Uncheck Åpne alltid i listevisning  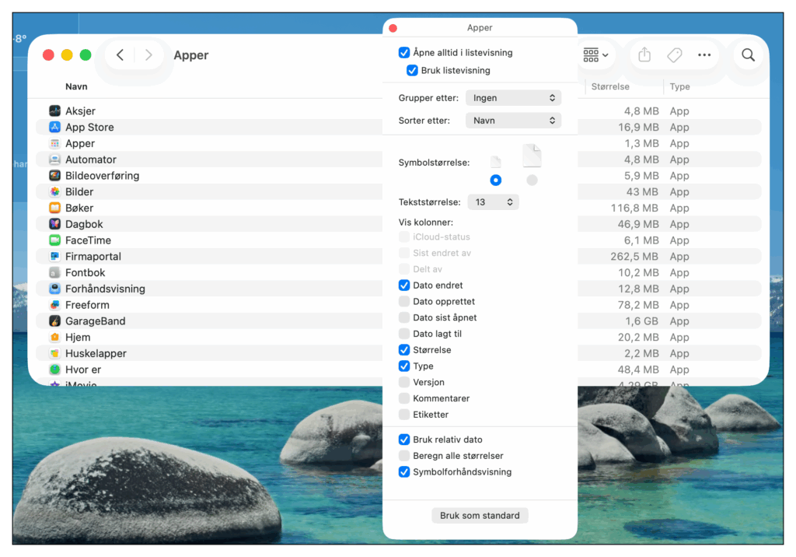tap(404, 52)
